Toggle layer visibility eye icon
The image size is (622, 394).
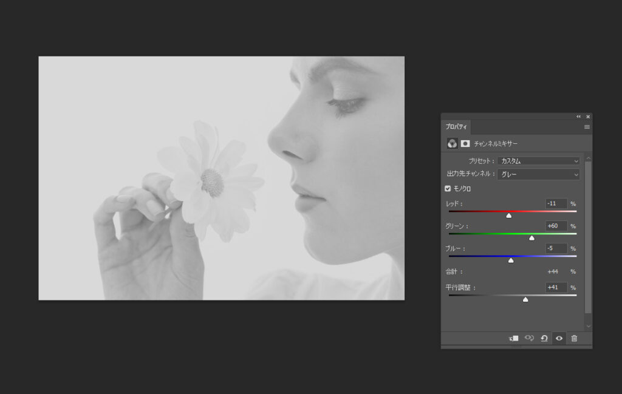[x=559, y=338]
